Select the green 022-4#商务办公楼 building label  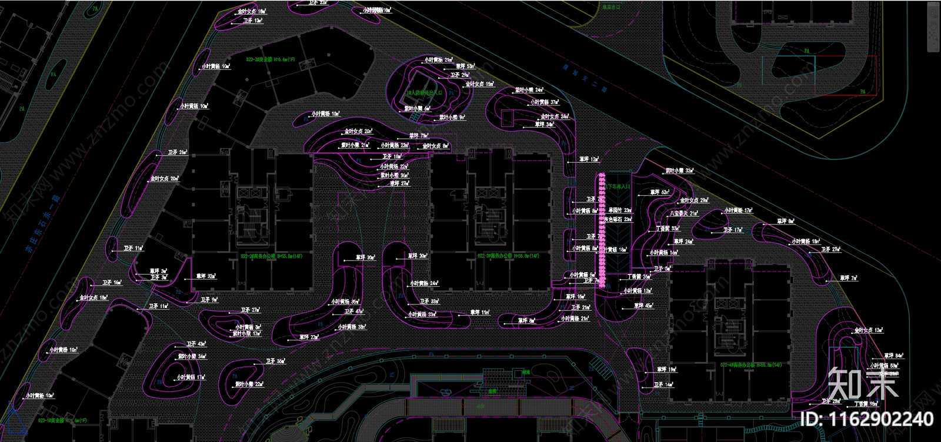(x=752, y=365)
